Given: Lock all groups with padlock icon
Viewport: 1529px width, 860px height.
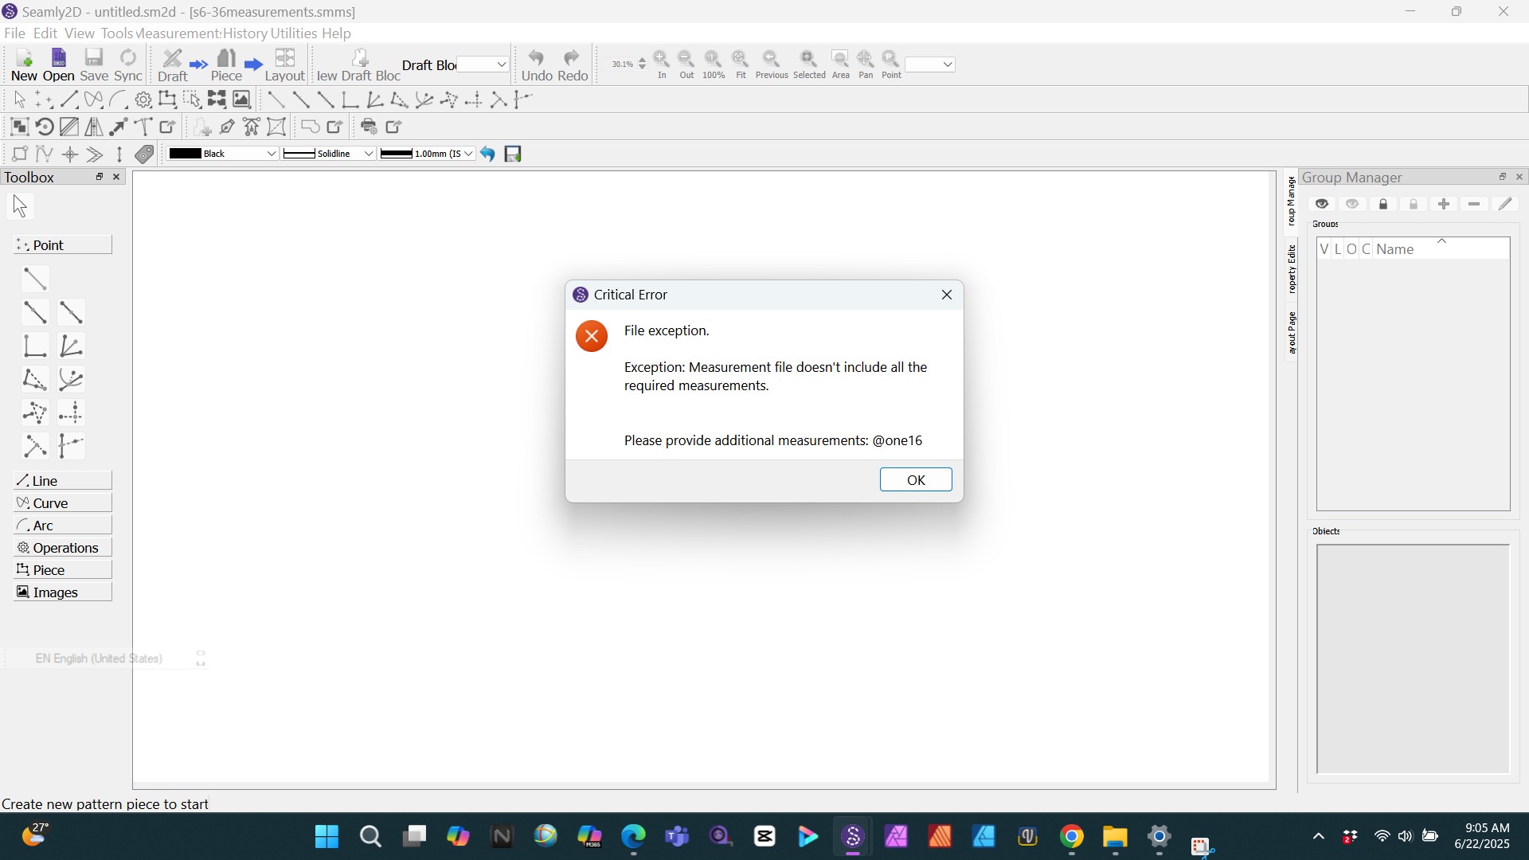Looking at the screenshot, I should tap(1383, 205).
